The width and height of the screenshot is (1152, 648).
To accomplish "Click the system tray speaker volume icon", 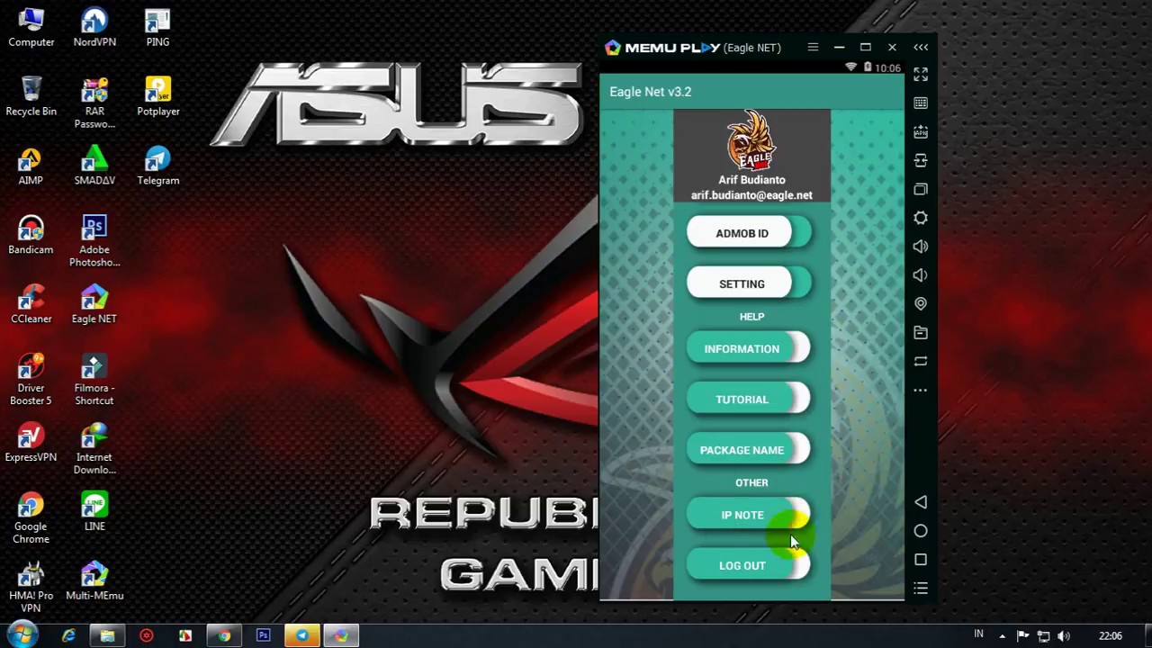I will pos(1063,636).
